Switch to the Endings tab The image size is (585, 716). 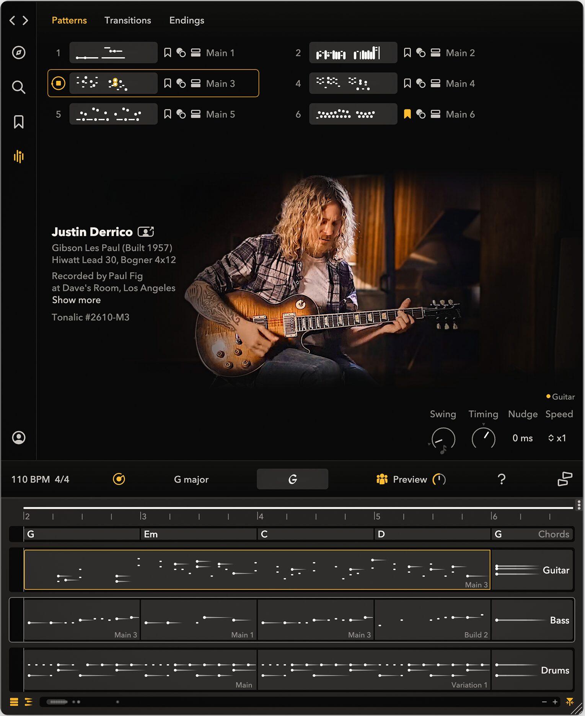[186, 20]
